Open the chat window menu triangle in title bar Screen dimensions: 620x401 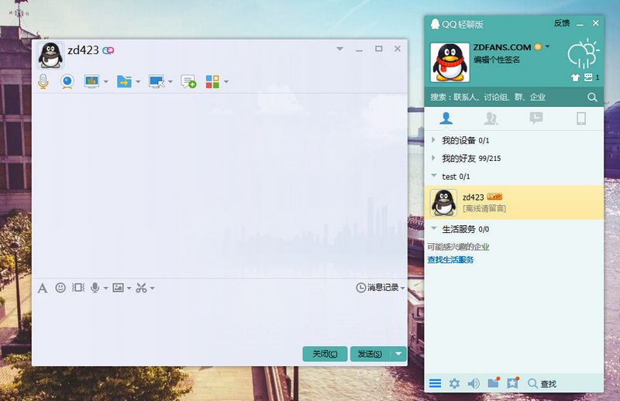click(339, 49)
